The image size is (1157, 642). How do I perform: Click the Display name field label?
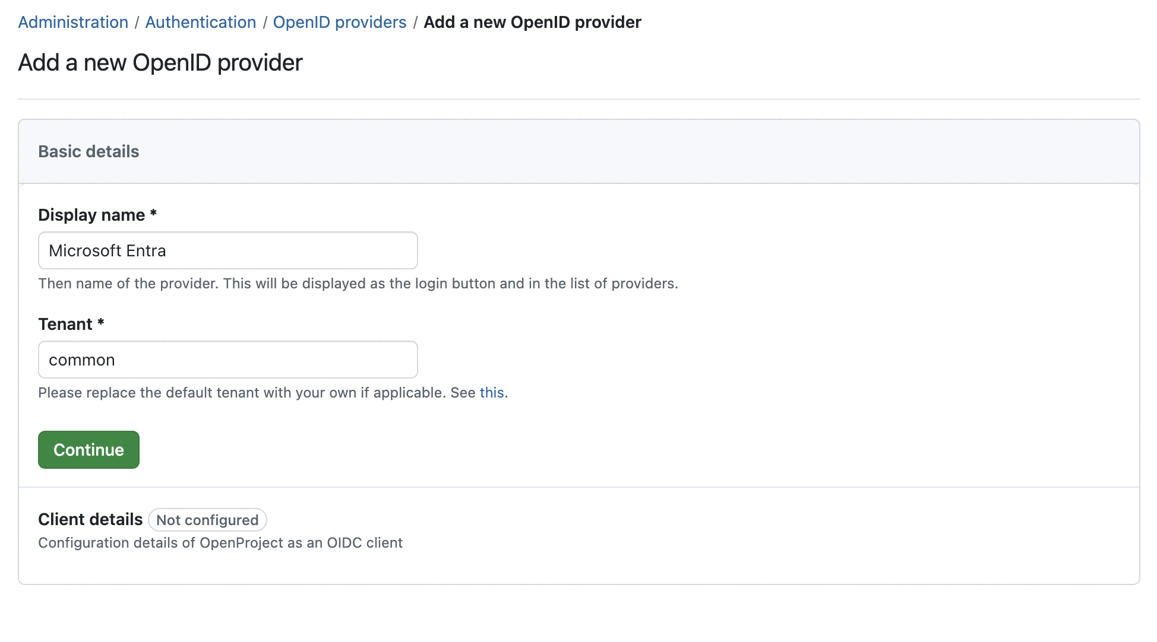[x=97, y=215]
